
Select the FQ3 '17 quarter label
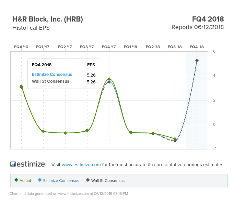tap(87, 47)
